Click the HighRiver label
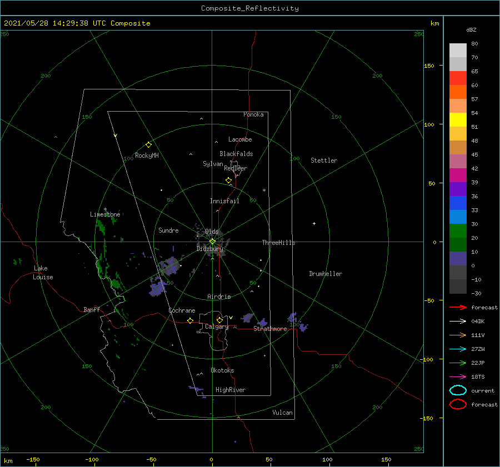 click(x=231, y=390)
